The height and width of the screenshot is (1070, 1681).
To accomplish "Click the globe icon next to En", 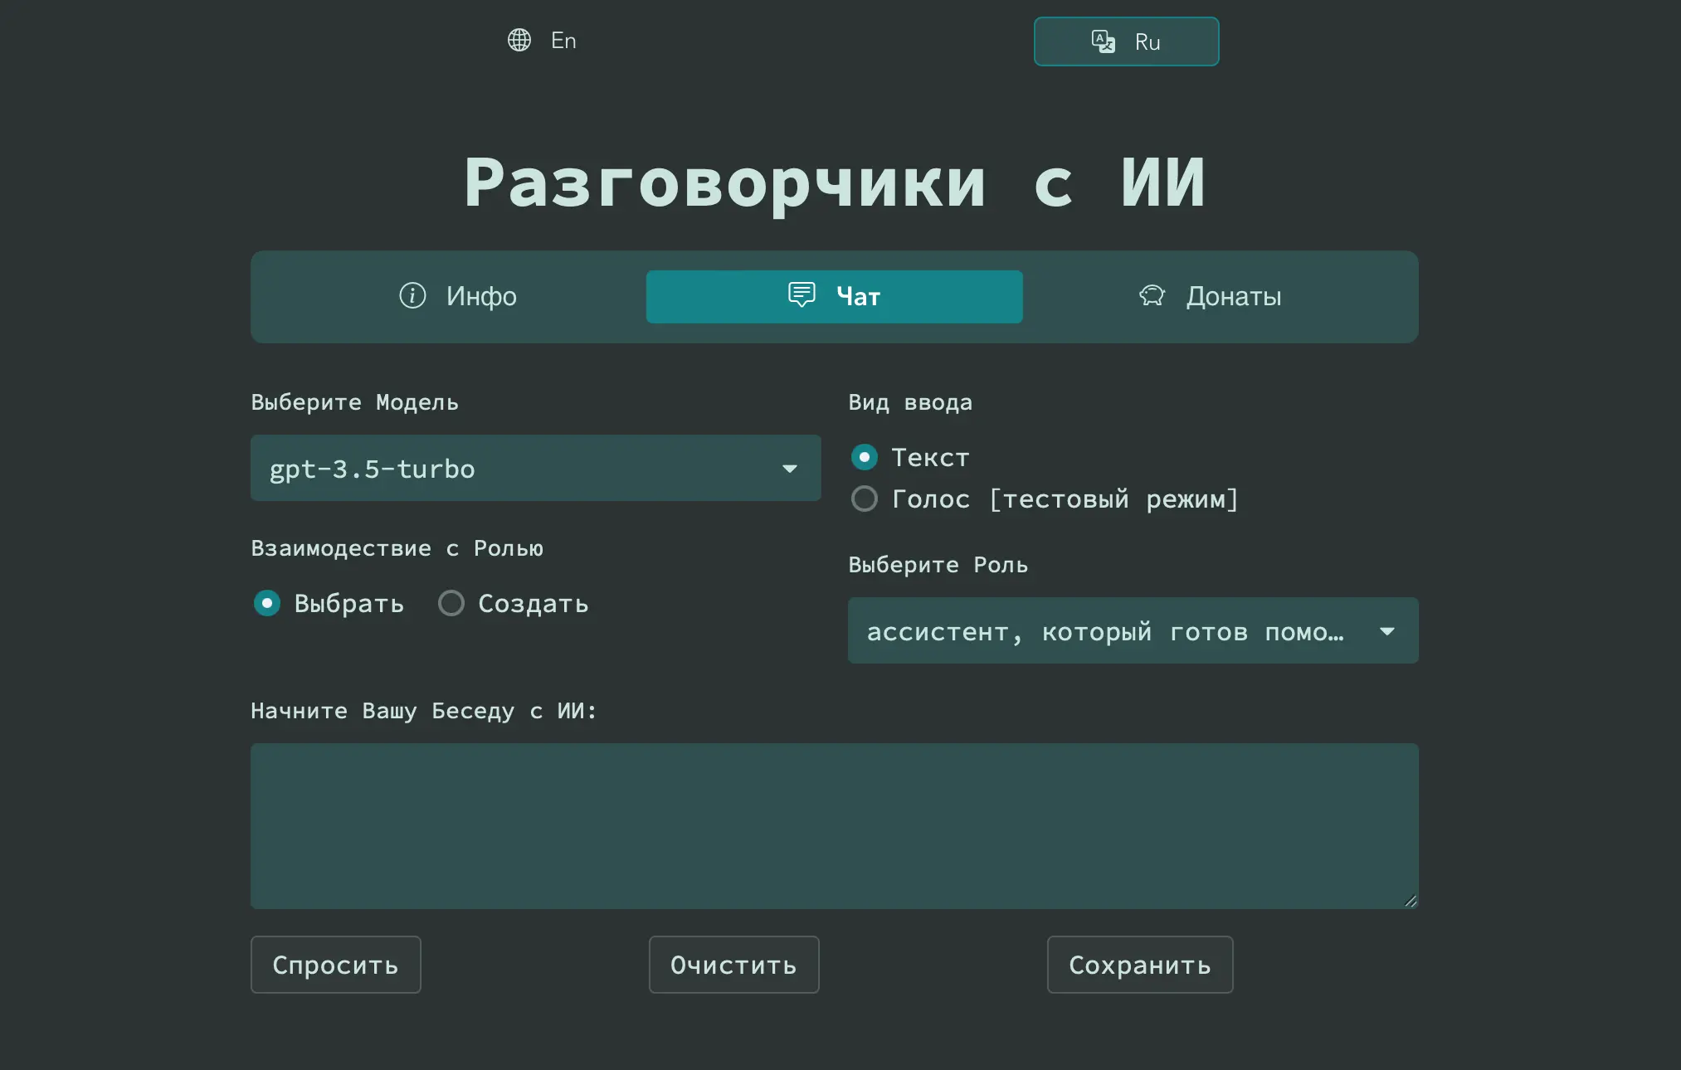I will (x=519, y=40).
